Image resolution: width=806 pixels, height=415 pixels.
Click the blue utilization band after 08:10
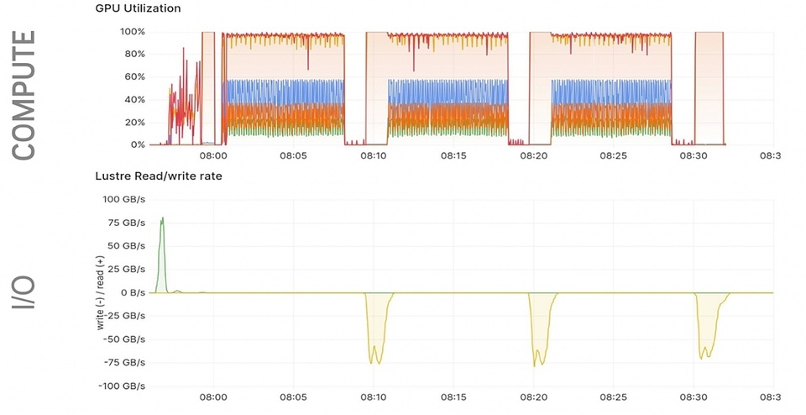tap(447, 92)
